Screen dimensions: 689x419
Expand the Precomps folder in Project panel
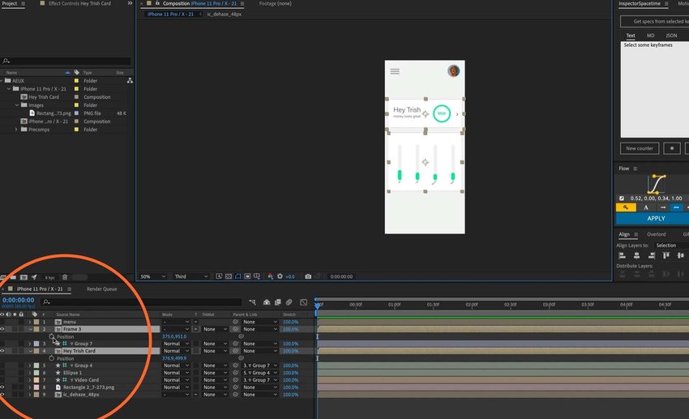tap(16, 130)
